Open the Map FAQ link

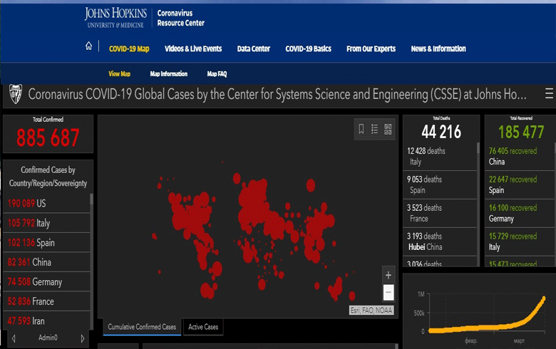click(x=217, y=73)
